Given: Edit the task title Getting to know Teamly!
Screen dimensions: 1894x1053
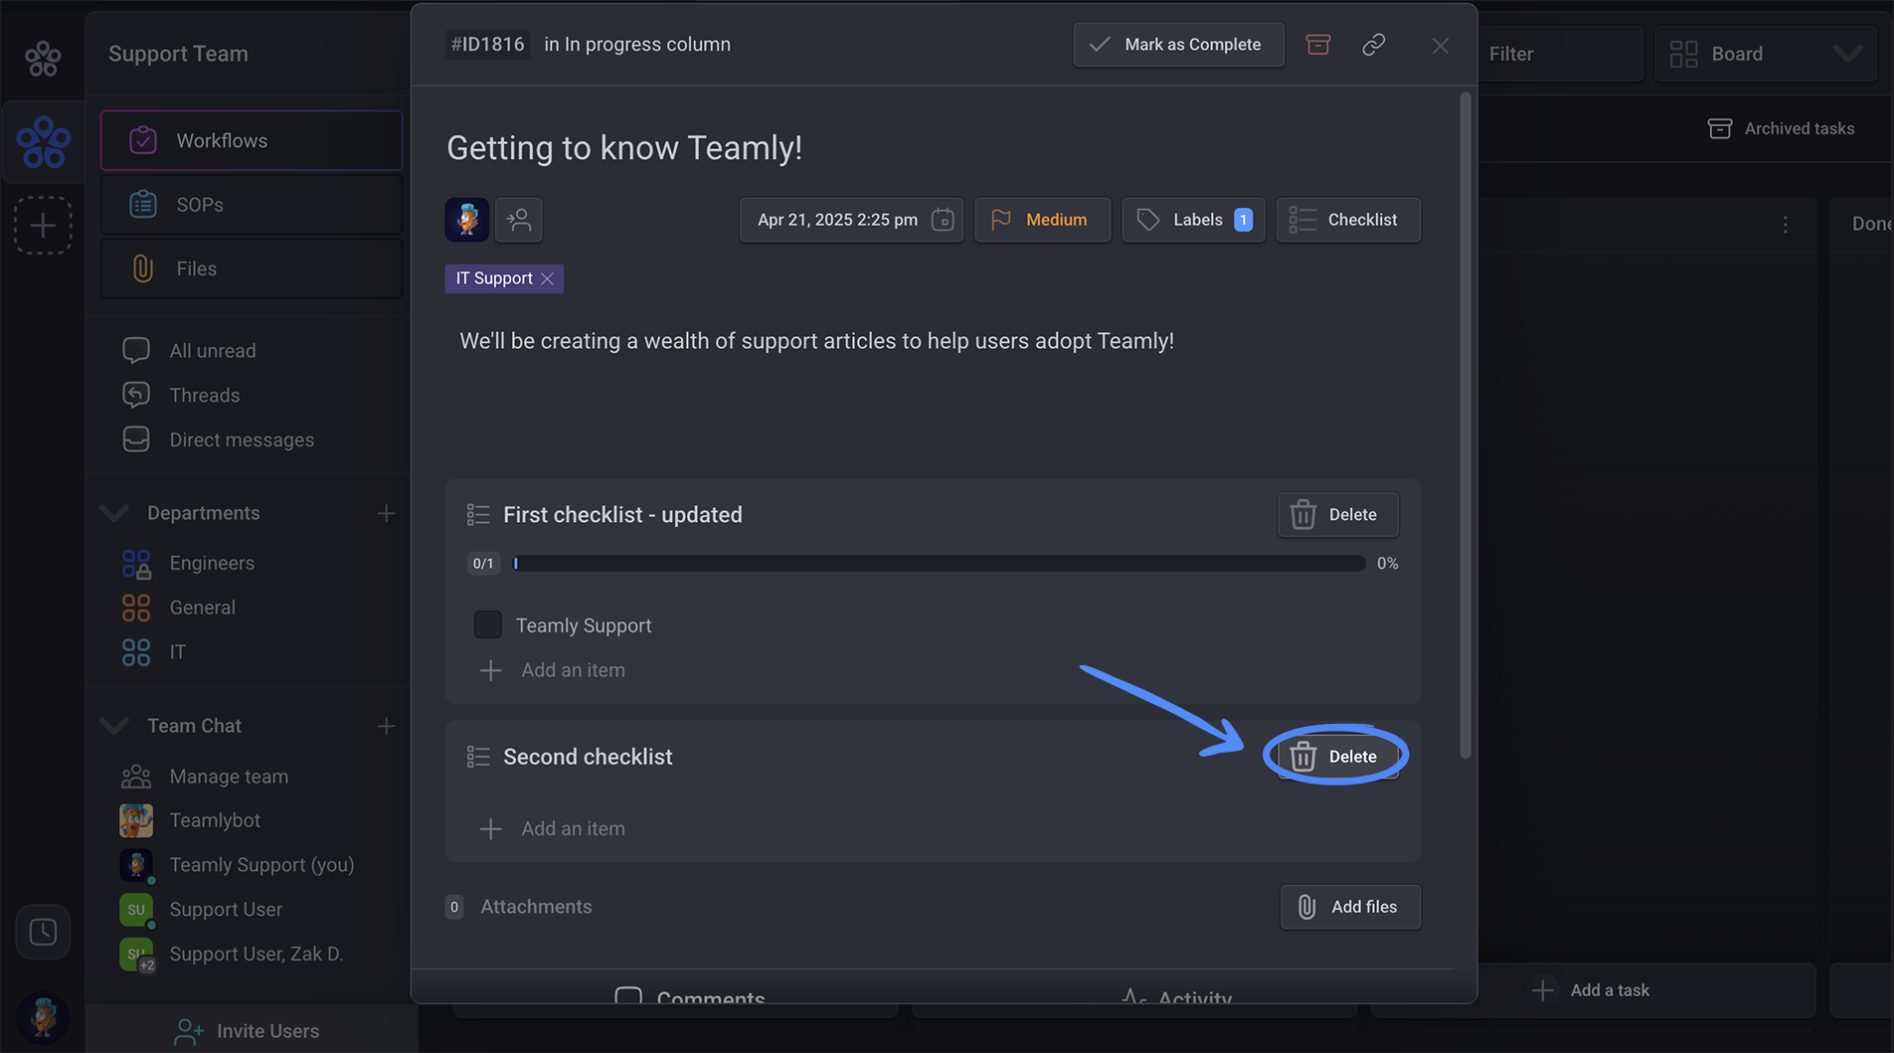Looking at the screenshot, I should click(624, 148).
